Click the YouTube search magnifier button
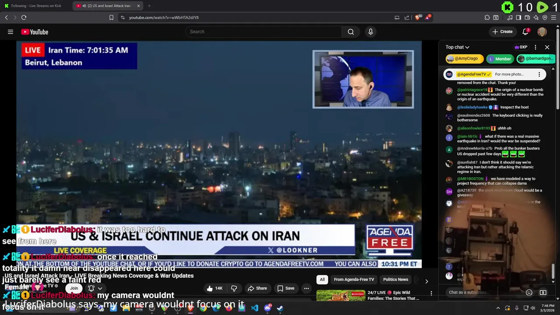This screenshot has height=315, width=560. (x=351, y=31)
